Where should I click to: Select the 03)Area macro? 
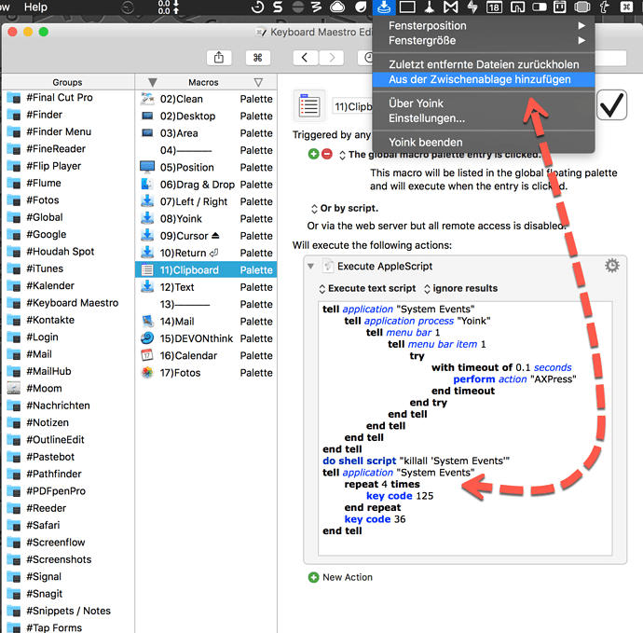tap(206, 133)
